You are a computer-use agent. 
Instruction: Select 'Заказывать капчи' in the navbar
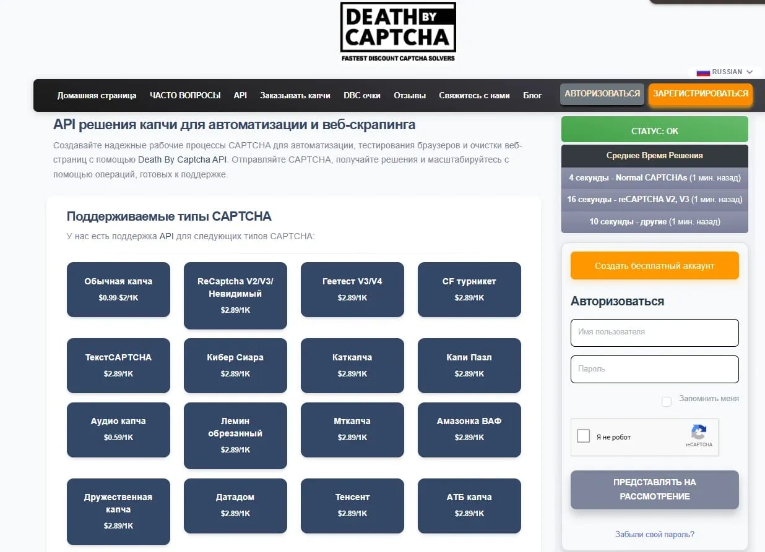pos(295,96)
